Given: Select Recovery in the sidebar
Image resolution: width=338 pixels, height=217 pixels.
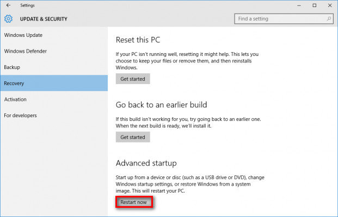Looking at the screenshot, I should 54,83.
